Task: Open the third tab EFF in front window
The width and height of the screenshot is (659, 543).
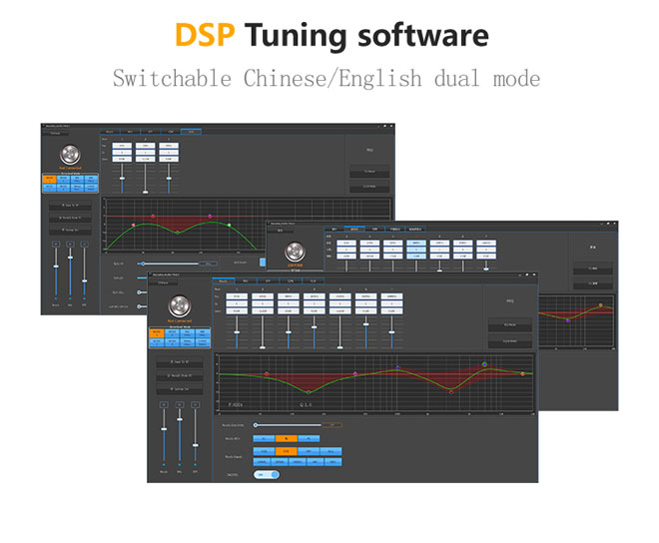Action: point(269,280)
